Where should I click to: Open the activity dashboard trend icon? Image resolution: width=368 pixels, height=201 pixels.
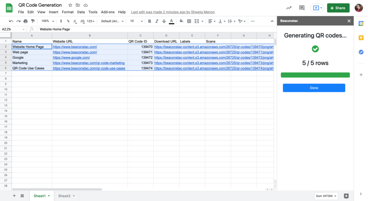289,8
